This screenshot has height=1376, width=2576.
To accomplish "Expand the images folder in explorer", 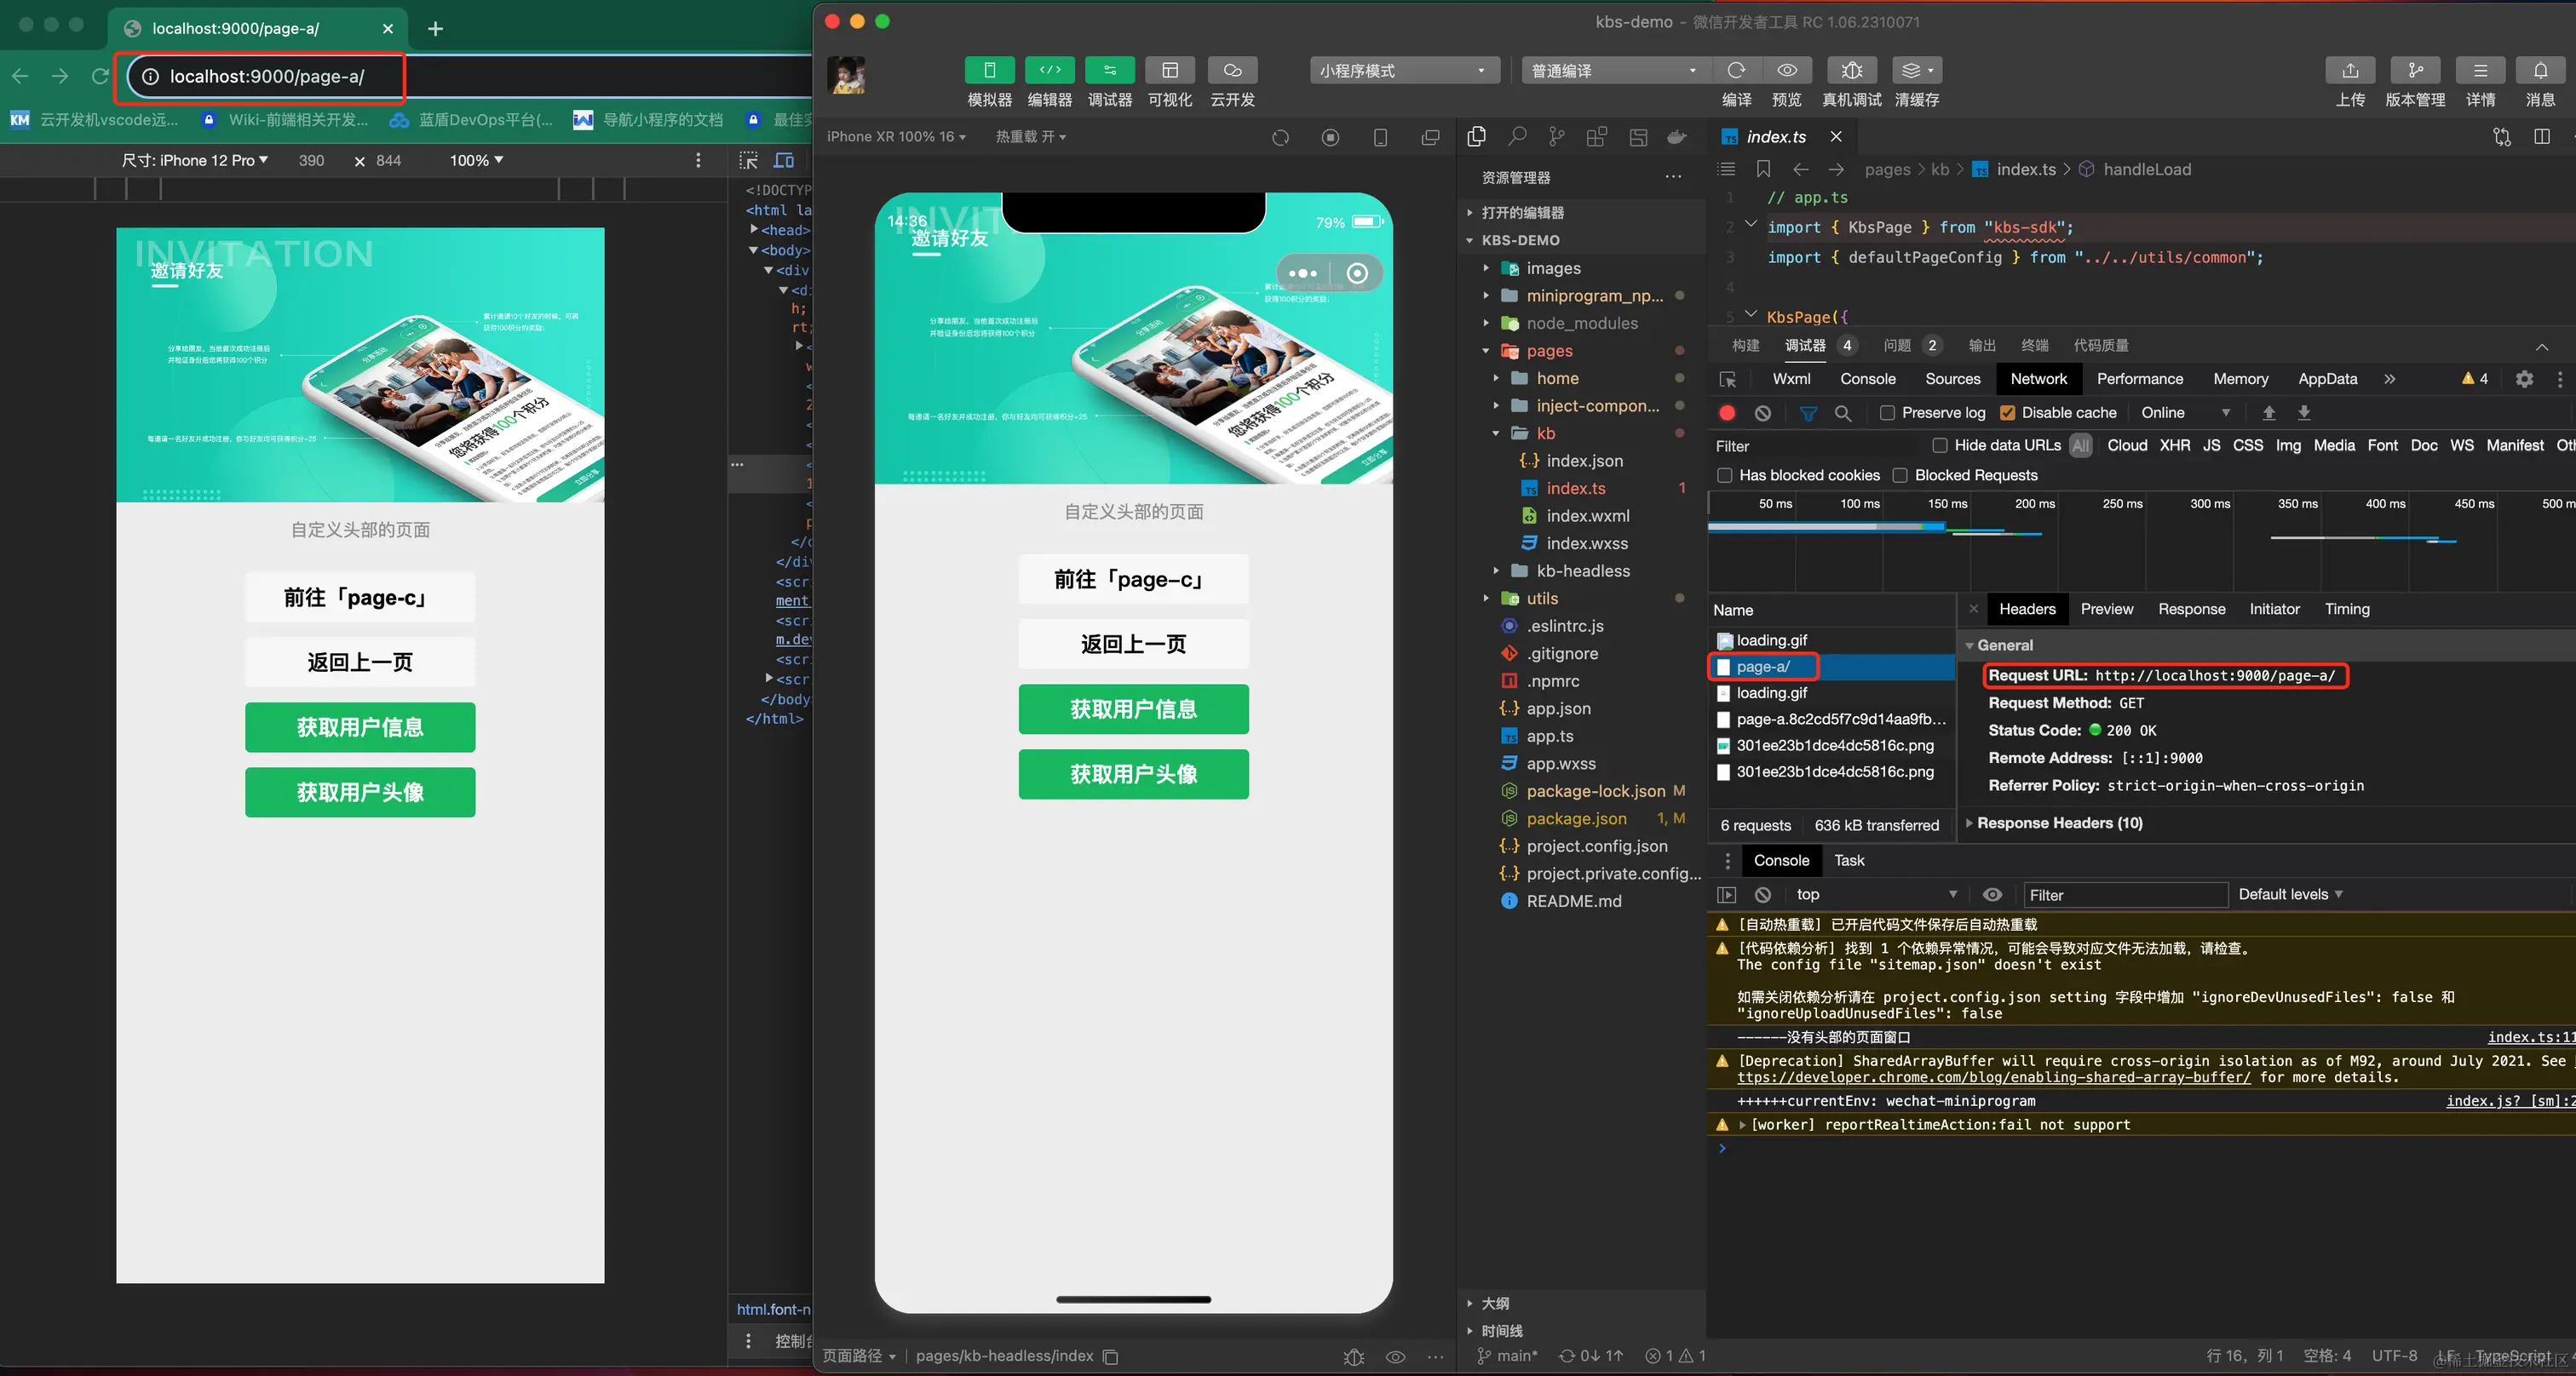I will (1553, 268).
